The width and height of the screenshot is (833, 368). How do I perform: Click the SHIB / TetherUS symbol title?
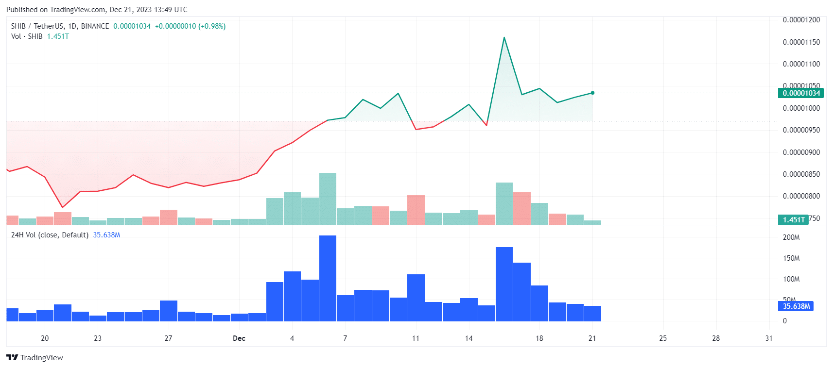coord(37,26)
